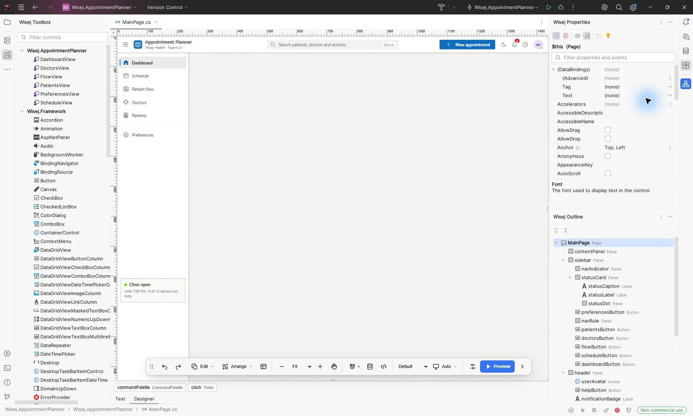Open the AI chat icon on right strip
Viewport: 693px width, 416px height.
click(x=686, y=36)
